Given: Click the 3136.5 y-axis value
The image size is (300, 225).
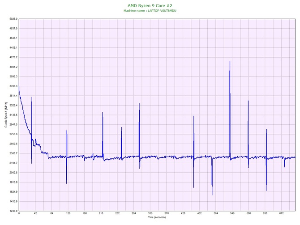Looking at the screenshot, I should [x=13, y=115].
